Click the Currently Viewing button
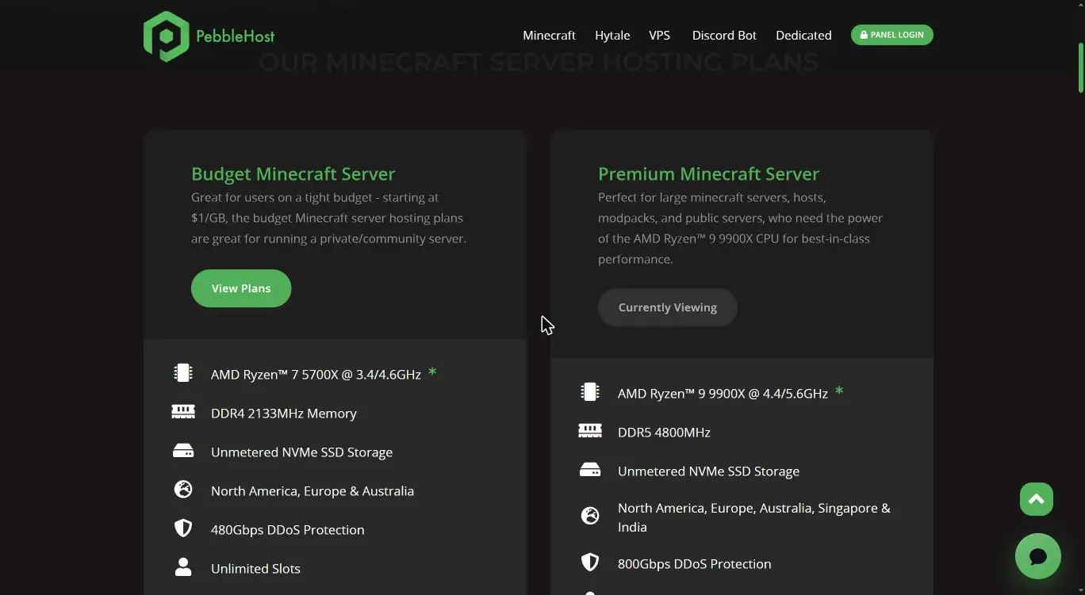Screen dimensions: 1085x595 tap(668, 307)
